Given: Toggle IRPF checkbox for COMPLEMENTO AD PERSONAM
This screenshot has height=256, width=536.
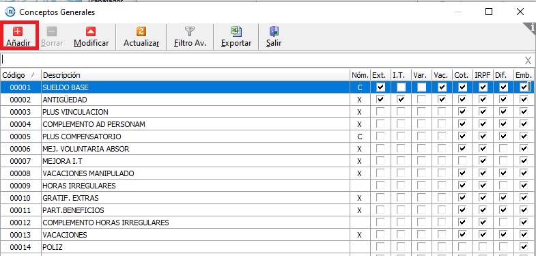Looking at the screenshot, I should [x=483, y=124].
